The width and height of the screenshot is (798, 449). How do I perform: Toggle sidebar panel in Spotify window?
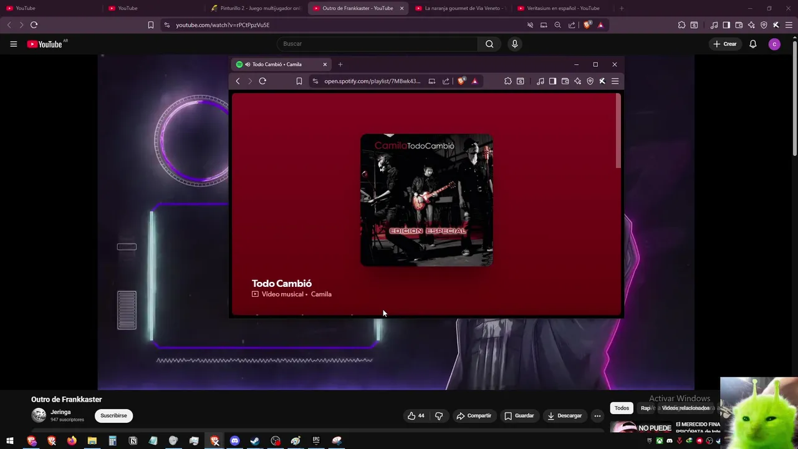(x=552, y=81)
